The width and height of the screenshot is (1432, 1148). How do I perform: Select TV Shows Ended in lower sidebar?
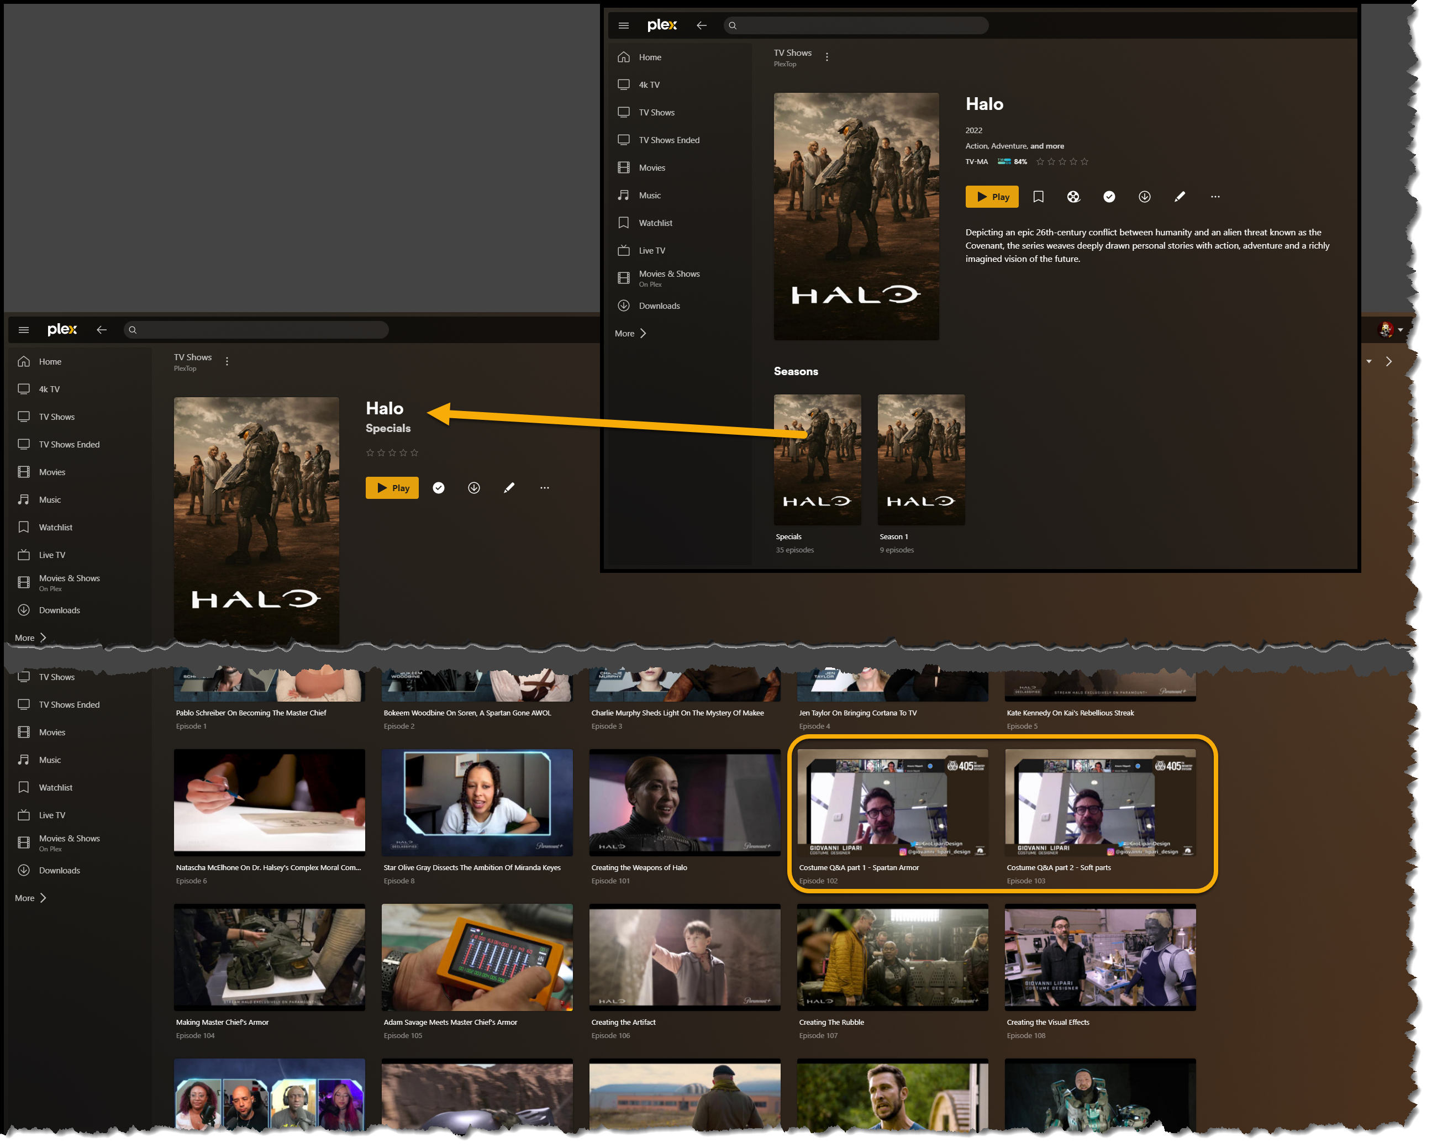(x=69, y=445)
